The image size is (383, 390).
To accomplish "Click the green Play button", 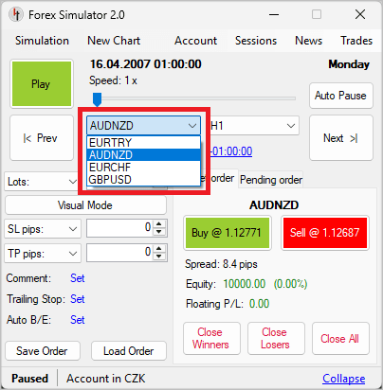I will point(42,84).
